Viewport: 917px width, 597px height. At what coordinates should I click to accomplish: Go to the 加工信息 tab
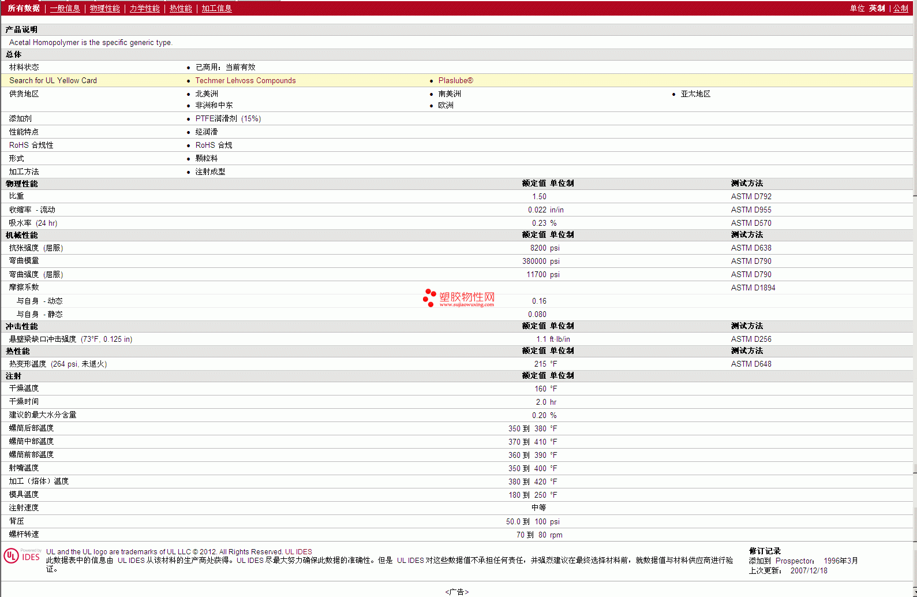click(216, 8)
